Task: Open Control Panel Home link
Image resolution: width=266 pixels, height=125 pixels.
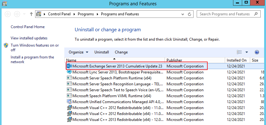Action: (x=28, y=27)
